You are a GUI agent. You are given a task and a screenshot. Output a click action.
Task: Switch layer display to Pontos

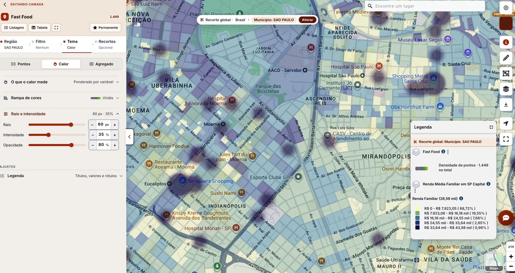[21, 64]
